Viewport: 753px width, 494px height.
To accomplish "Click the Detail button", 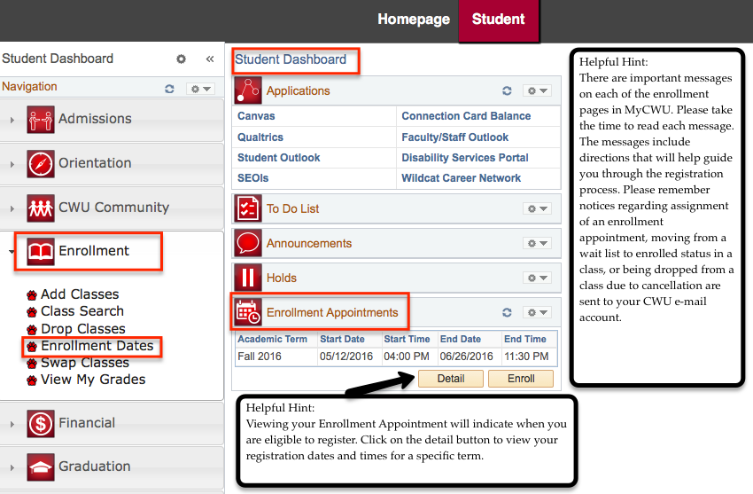I will (x=450, y=379).
